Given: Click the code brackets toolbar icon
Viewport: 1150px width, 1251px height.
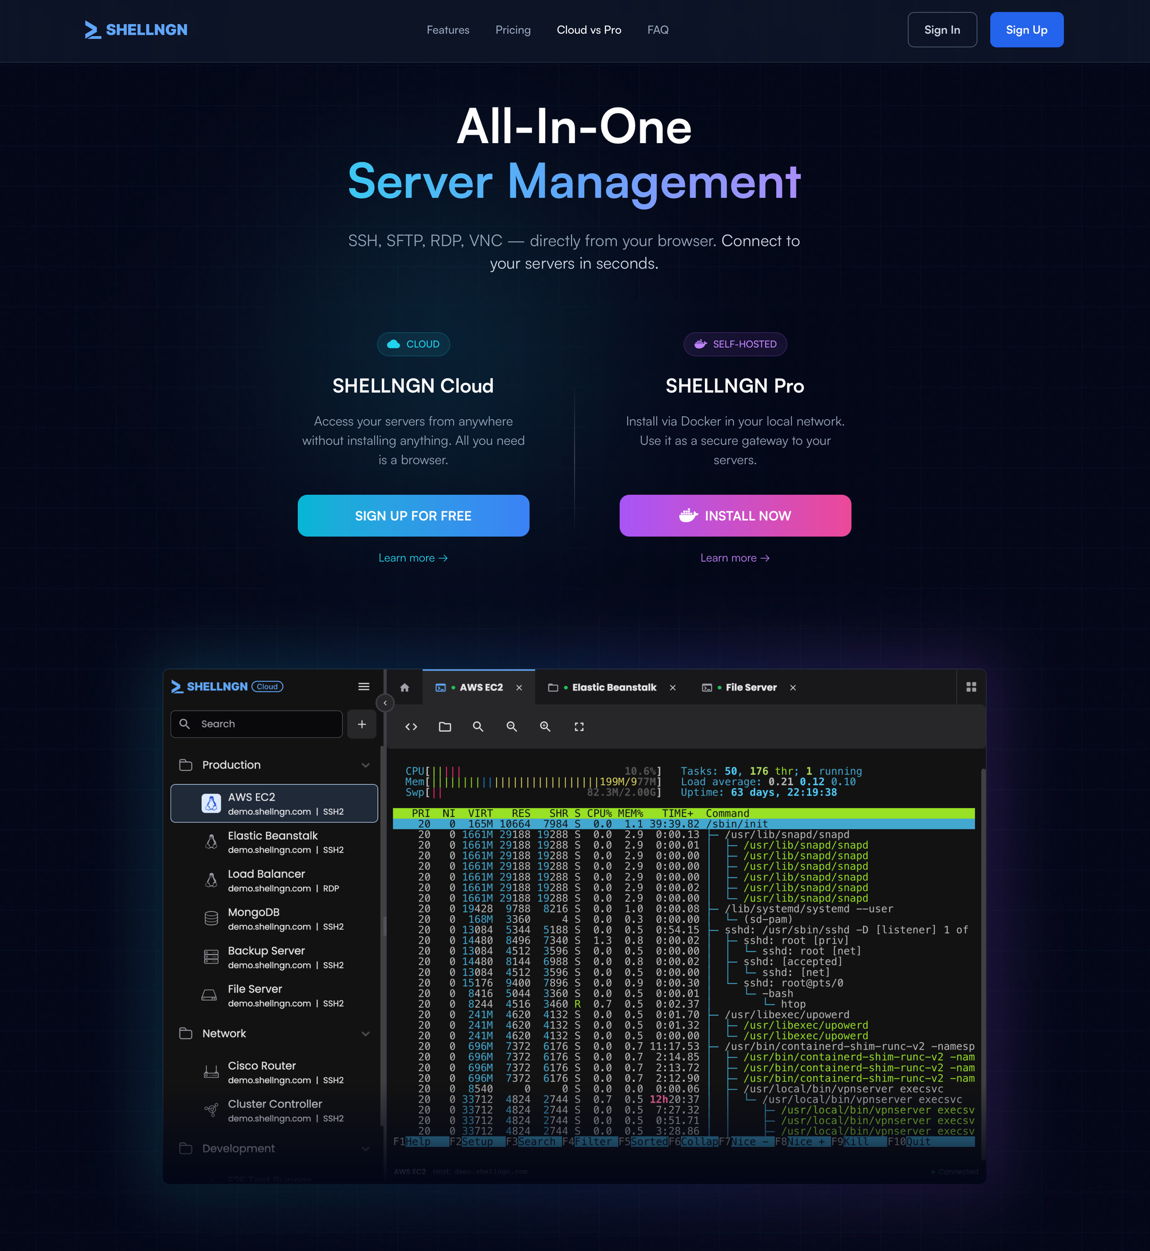Looking at the screenshot, I should tap(411, 727).
